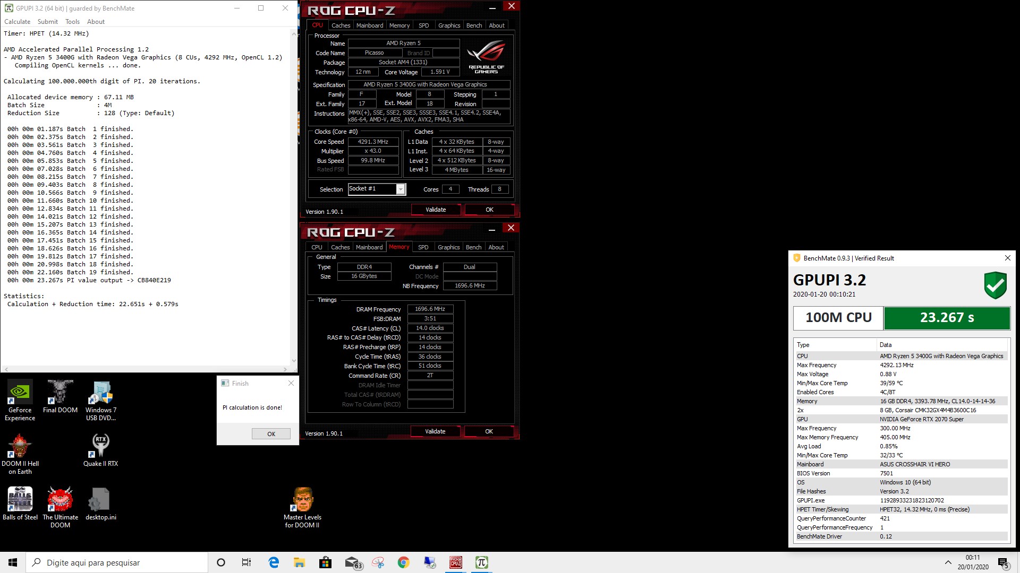Open Bench tab in top CPU-Z window

474,25
